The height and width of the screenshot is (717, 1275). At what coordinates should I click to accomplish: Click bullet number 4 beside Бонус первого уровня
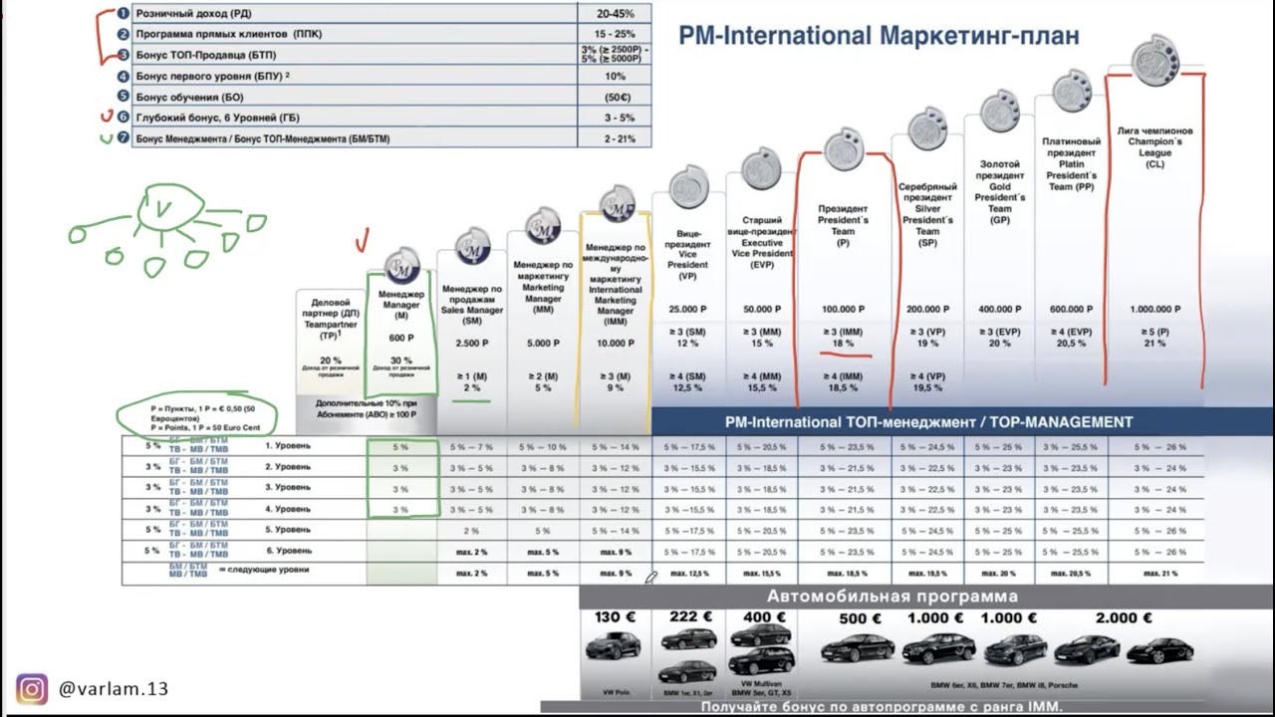[x=124, y=76]
